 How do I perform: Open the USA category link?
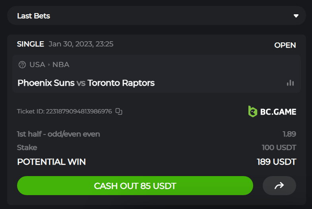click(x=37, y=65)
